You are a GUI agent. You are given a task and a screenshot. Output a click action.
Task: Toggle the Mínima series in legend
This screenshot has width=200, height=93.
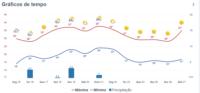coord(98,90)
